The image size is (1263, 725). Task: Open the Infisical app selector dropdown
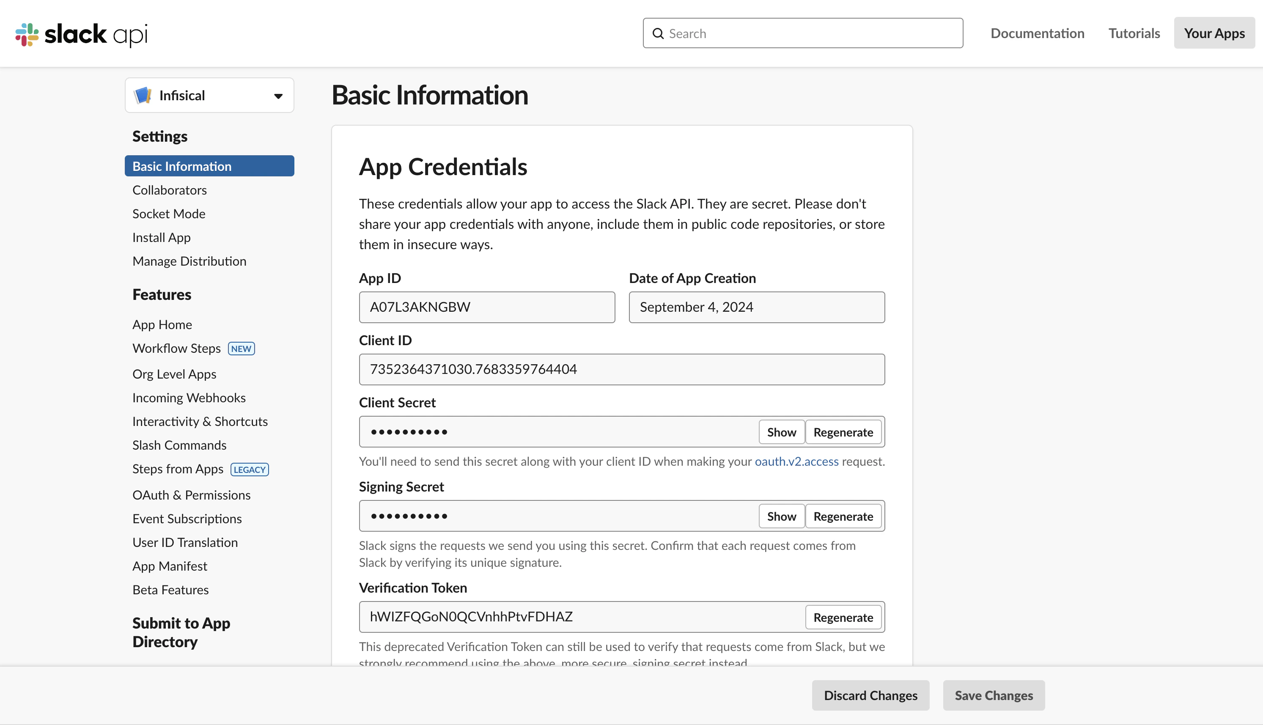pyautogui.click(x=210, y=95)
